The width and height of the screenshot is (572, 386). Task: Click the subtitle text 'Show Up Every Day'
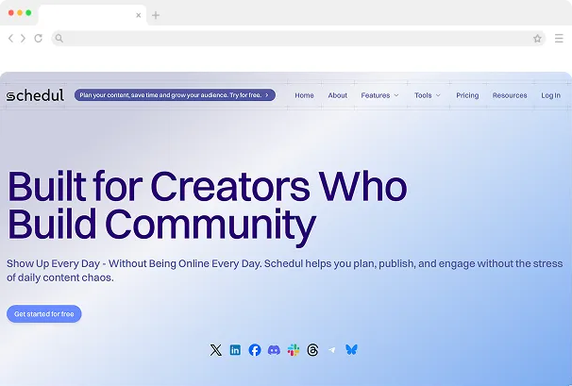click(53, 263)
